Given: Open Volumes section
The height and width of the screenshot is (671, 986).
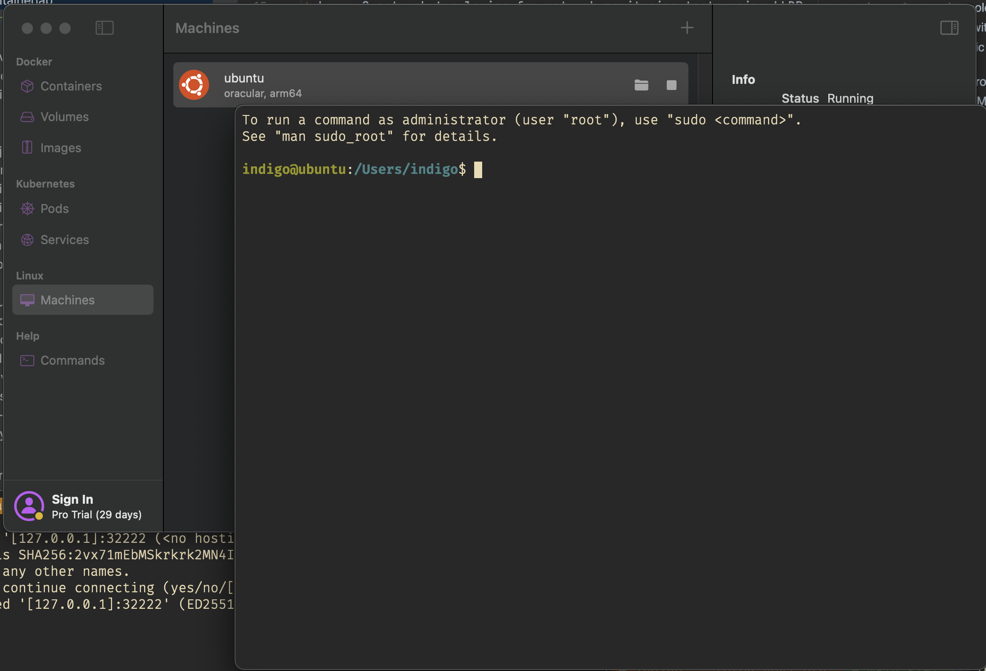Looking at the screenshot, I should pos(65,117).
